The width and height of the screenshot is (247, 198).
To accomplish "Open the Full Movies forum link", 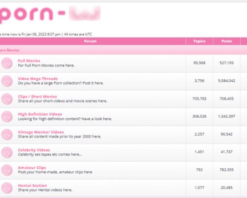I will (29, 61).
